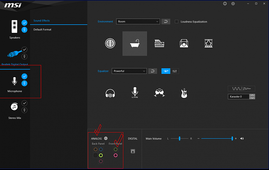Mute sound with the speaker icon
The image size is (269, 170).
(x=242, y=139)
